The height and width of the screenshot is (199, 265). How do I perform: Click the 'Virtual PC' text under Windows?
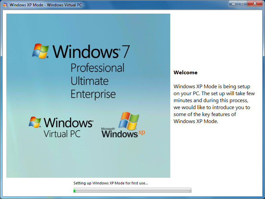pyautogui.click(x=62, y=134)
